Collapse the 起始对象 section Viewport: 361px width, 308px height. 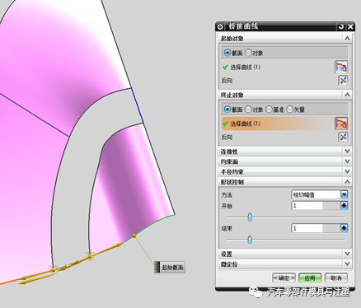click(347, 38)
